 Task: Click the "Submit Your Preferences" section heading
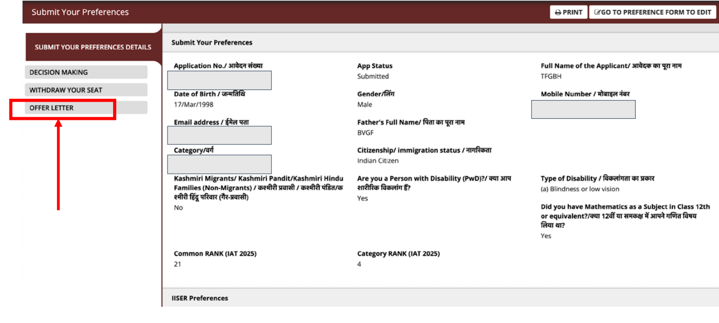[x=212, y=42]
